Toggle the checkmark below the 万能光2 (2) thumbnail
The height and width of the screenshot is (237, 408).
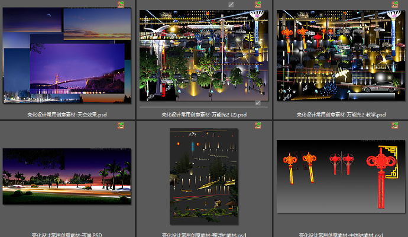tap(258, 103)
